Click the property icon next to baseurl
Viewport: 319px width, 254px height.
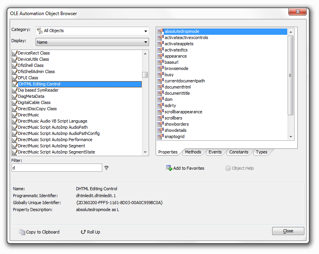click(x=161, y=62)
